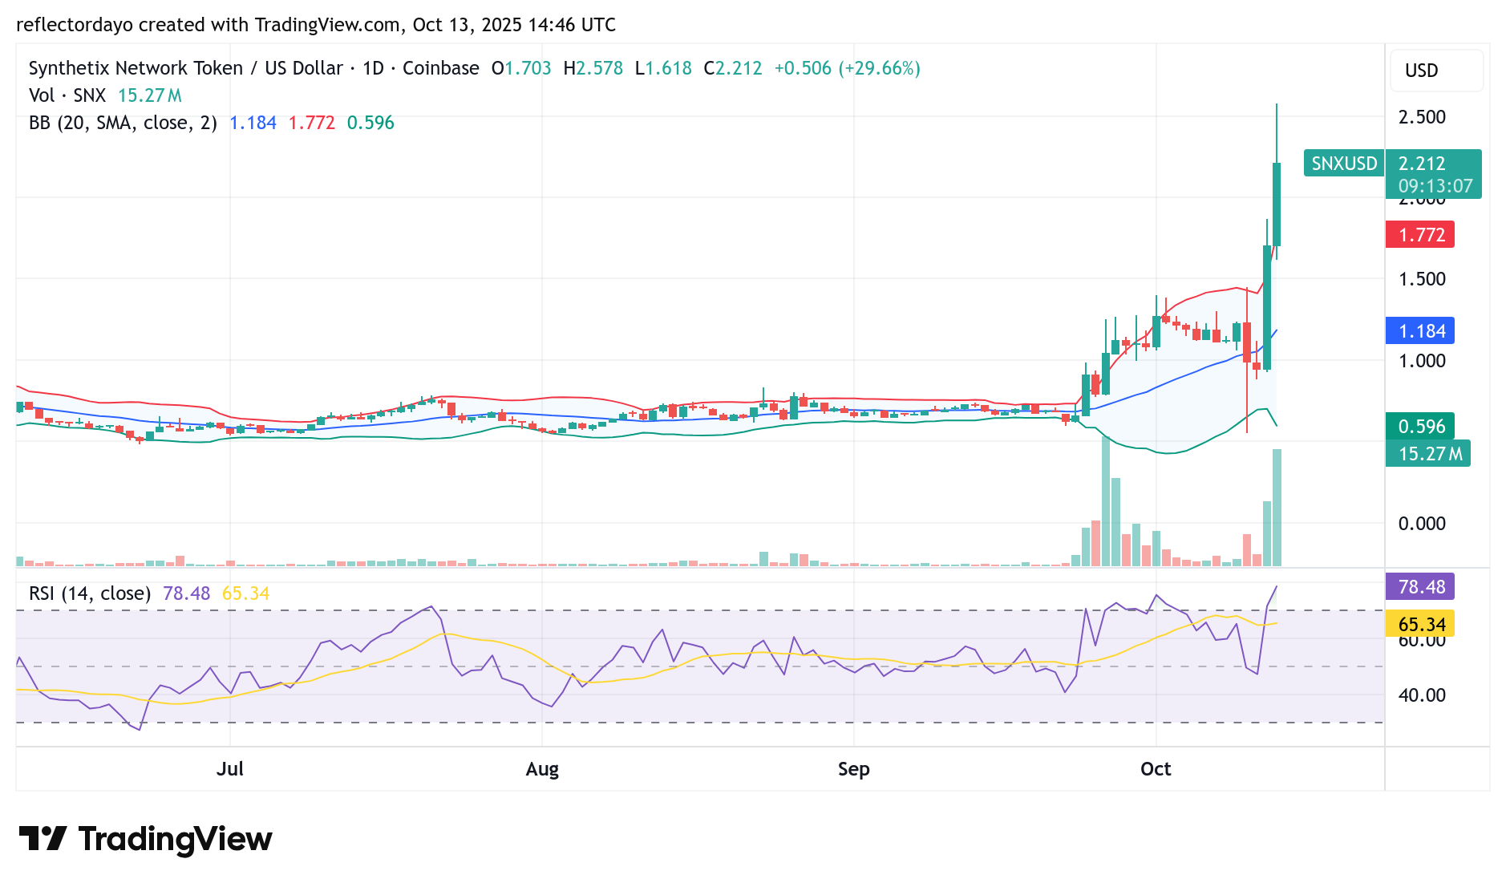This screenshot has height=887, width=1506.
Task: Click the BB legend value 1.184
Action: point(253,123)
